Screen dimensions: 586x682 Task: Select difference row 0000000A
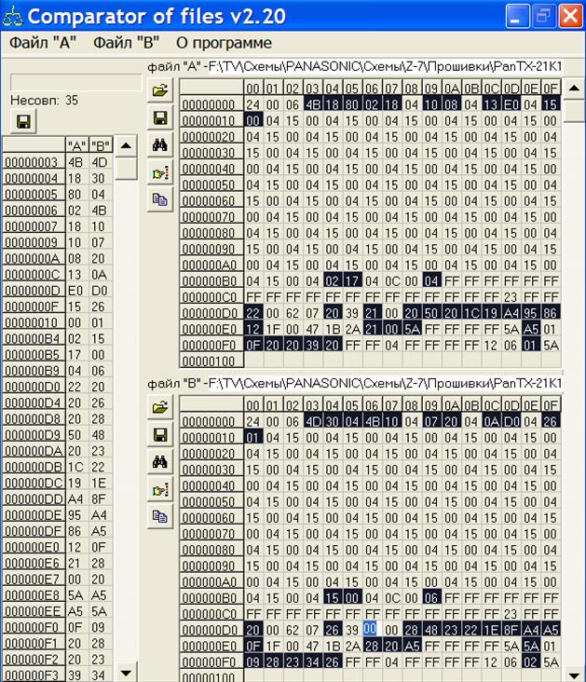[x=57, y=258]
